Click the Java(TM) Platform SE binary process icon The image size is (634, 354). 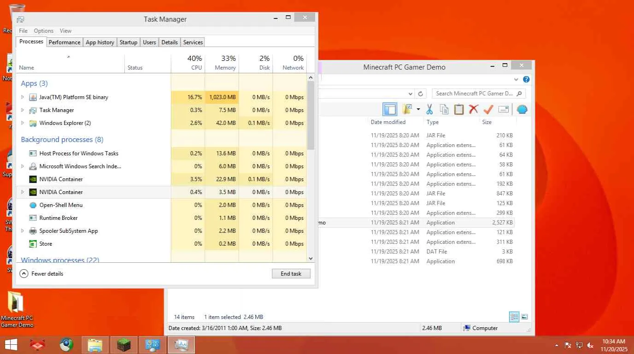pos(33,97)
